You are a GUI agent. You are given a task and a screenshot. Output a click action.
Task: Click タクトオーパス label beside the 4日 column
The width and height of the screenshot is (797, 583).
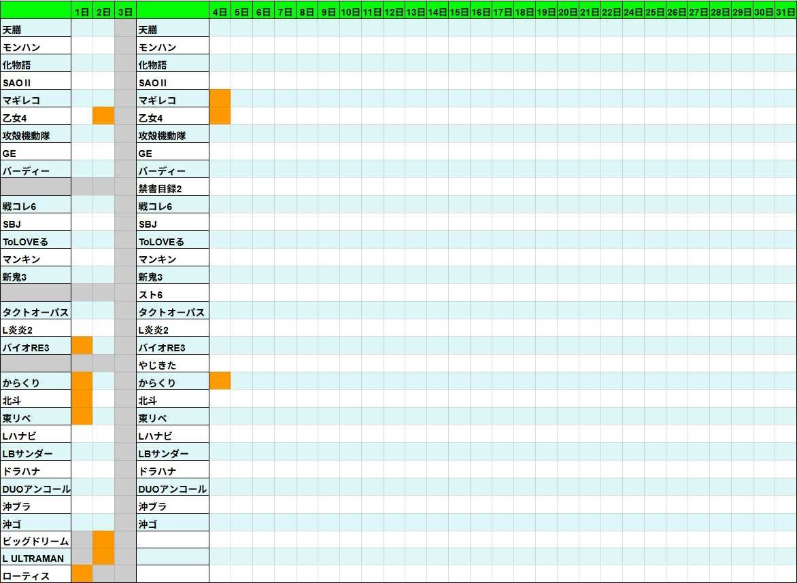[x=173, y=311]
